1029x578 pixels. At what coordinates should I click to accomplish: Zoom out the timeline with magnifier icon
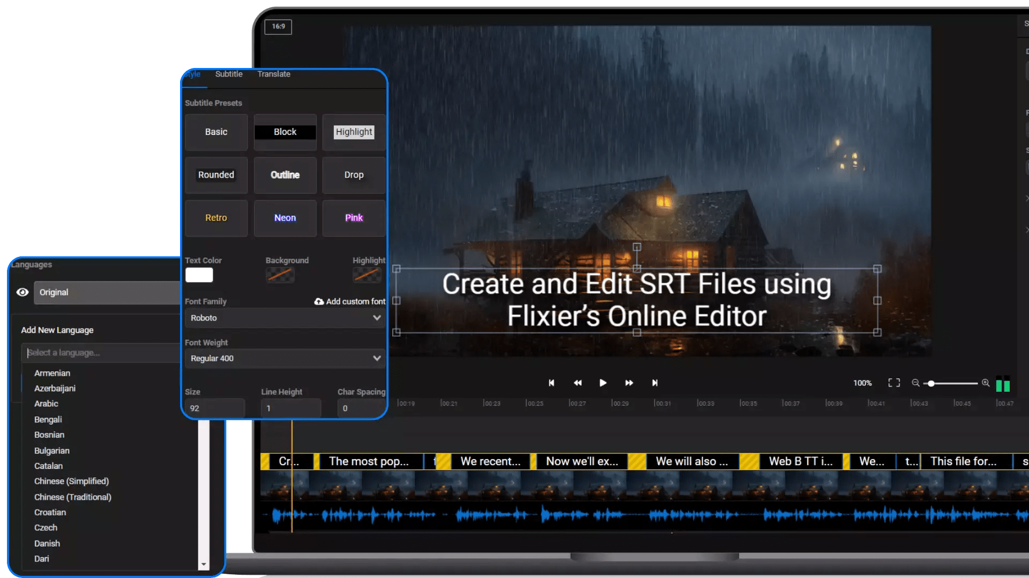click(915, 383)
